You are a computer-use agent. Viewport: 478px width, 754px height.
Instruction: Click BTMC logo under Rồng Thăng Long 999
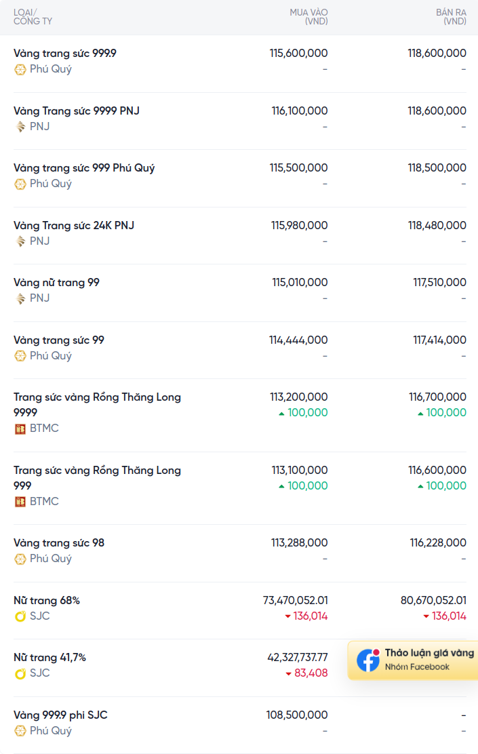tap(20, 502)
